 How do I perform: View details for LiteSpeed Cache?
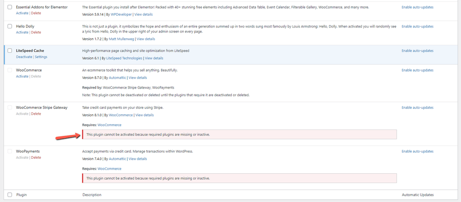tap(154, 58)
